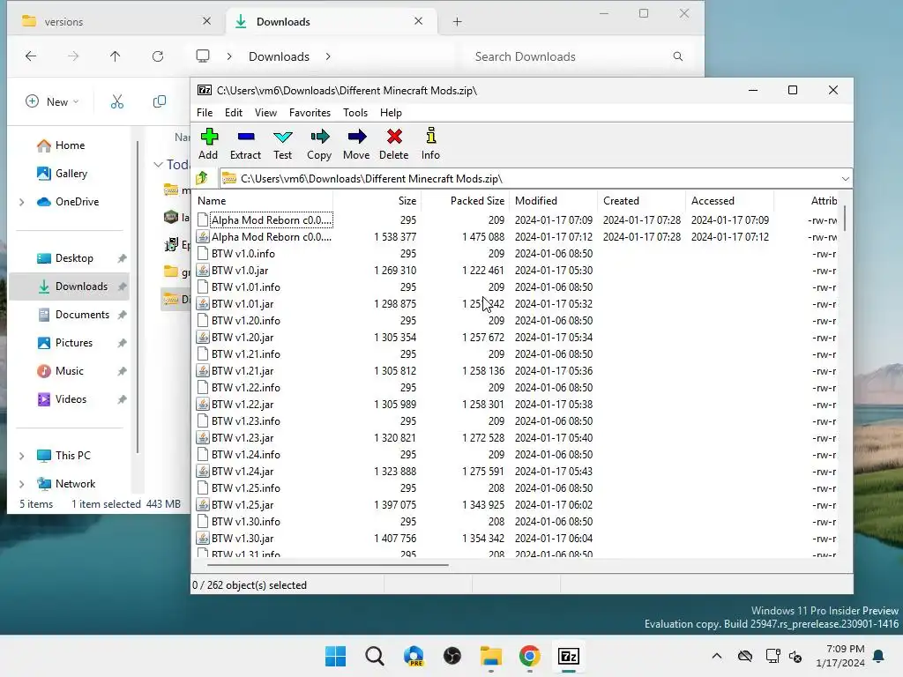Refresh the File Explorer Downloads view
Viewport: 903px width, 677px height.
coord(158,56)
